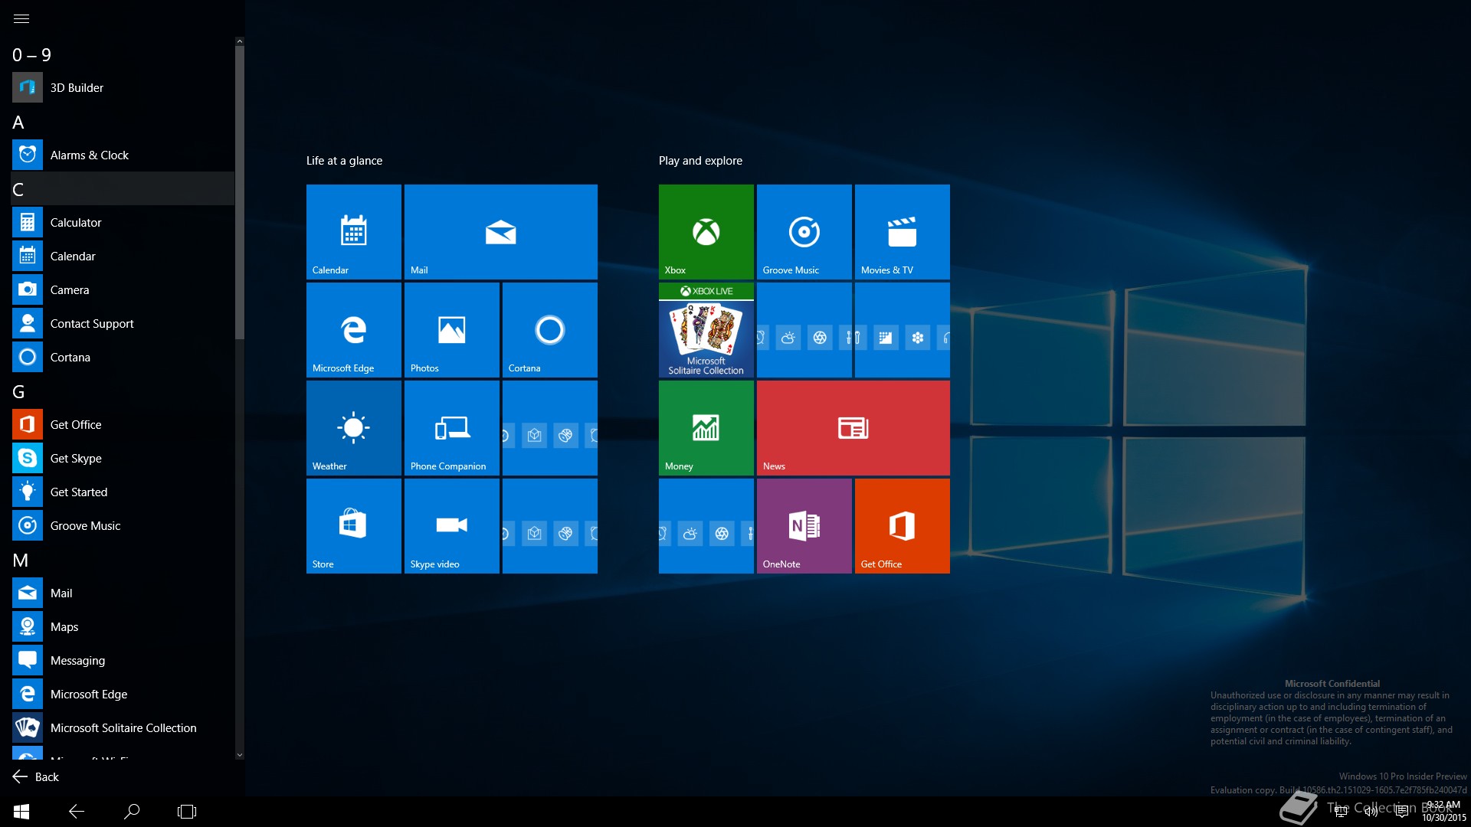Open Get Office in the app list
The height and width of the screenshot is (827, 1471).
(x=123, y=425)
